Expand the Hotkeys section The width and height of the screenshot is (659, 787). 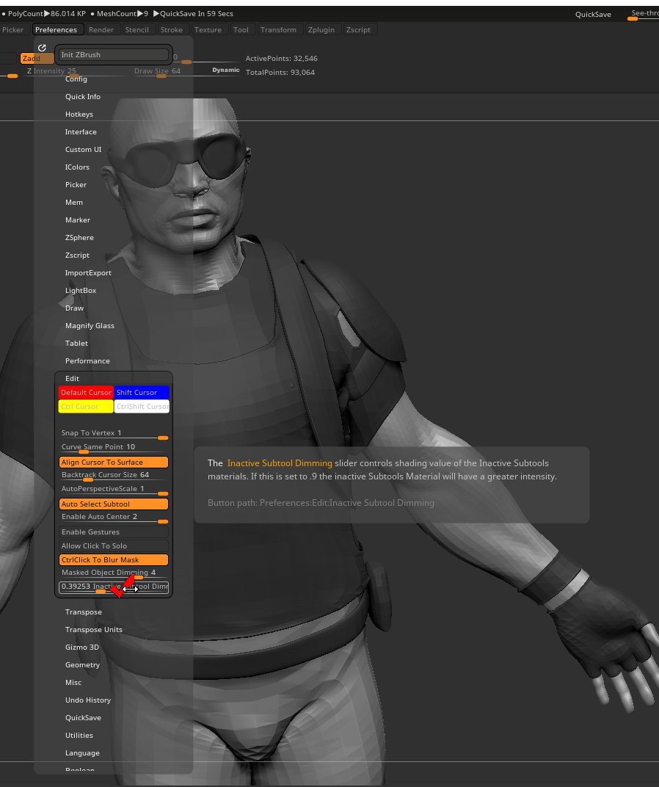[x=79, y=115]
